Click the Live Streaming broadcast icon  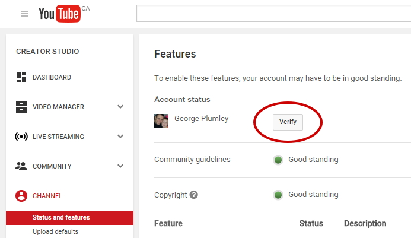(x=21, y=137)
